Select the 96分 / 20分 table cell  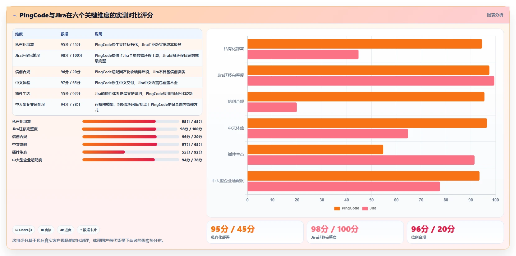pyautogui.click(x=71, y=72)
